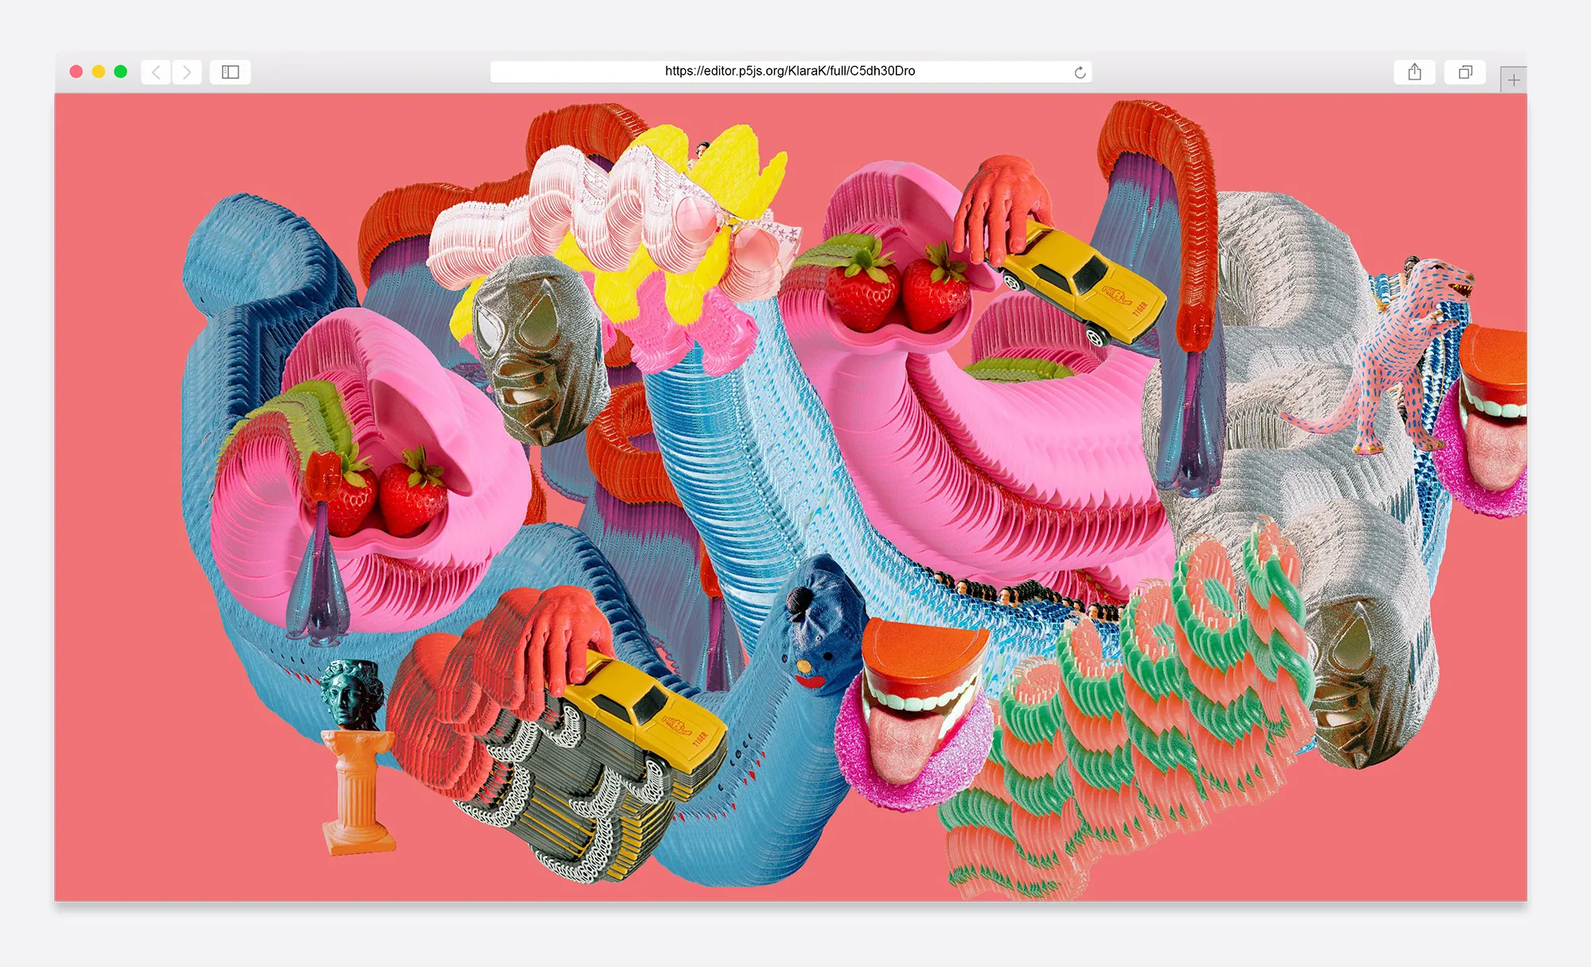This screenshot has width=1591, height=967.
Task: Open a new tab with plus button
Action: pos(1513,80)
